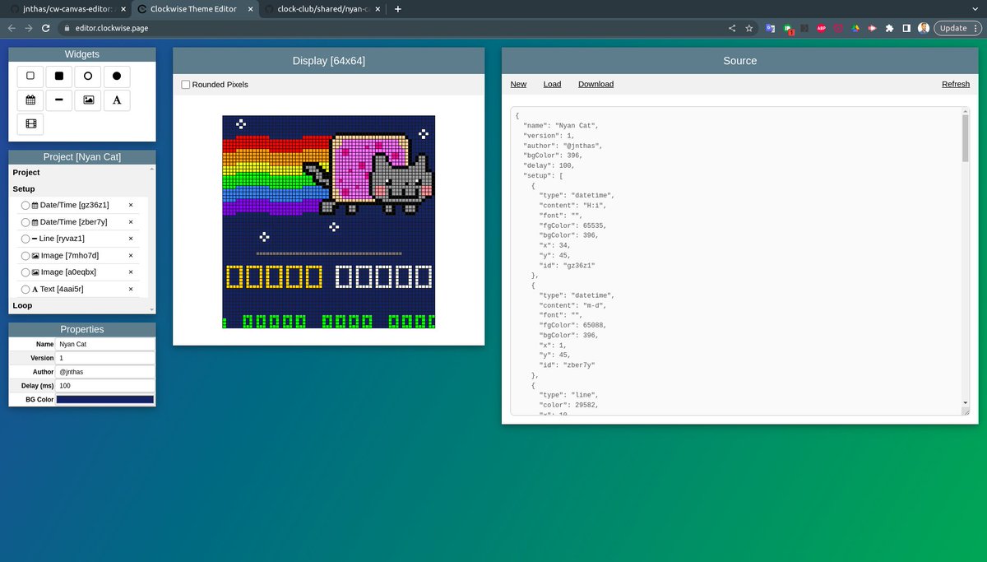Enable the Rounded Pixels checkbox
Image resolution: width=987 pixels, height=562 pixels.
tap(185, 84)
